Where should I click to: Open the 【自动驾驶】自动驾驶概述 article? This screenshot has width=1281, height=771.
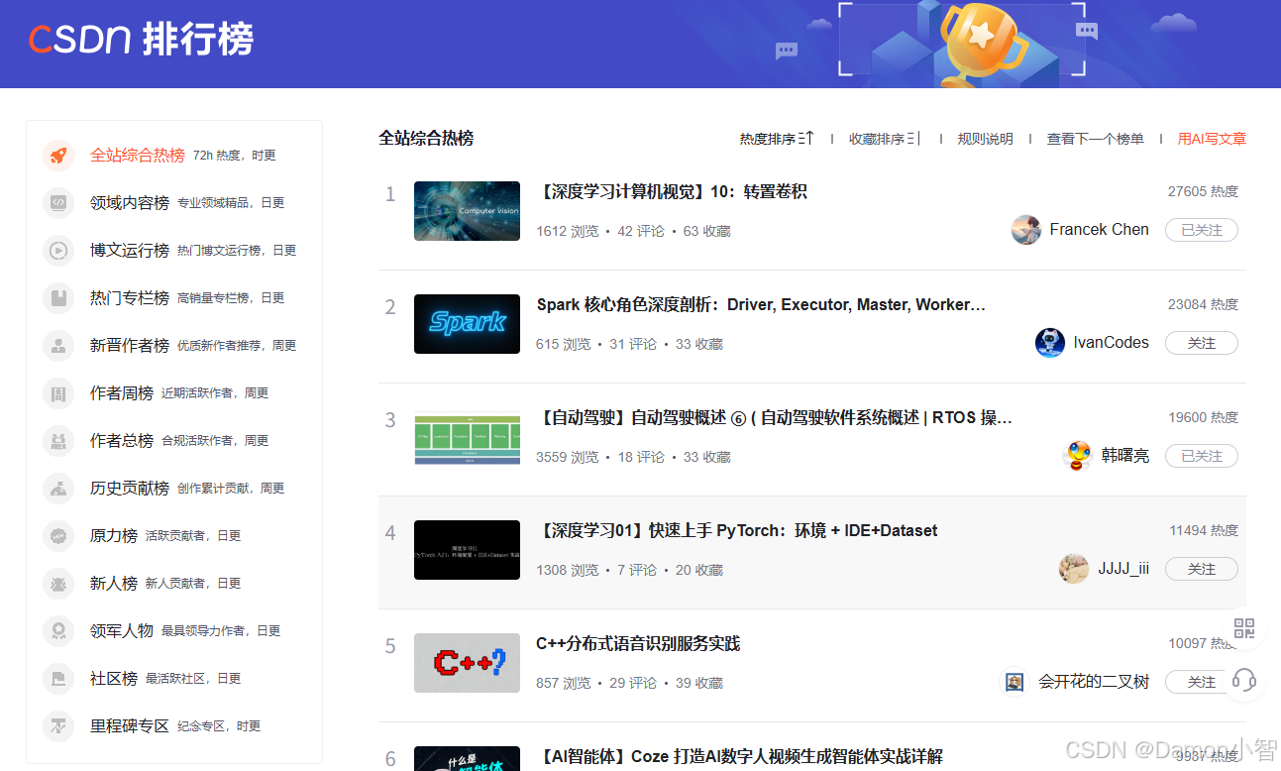tap(774, 418)
